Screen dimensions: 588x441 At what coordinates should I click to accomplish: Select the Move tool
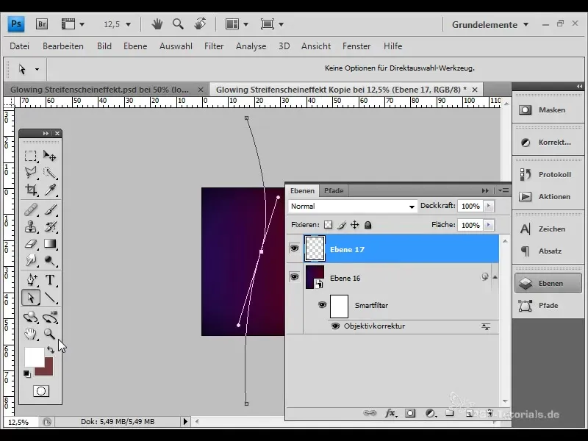click(49, 156)
